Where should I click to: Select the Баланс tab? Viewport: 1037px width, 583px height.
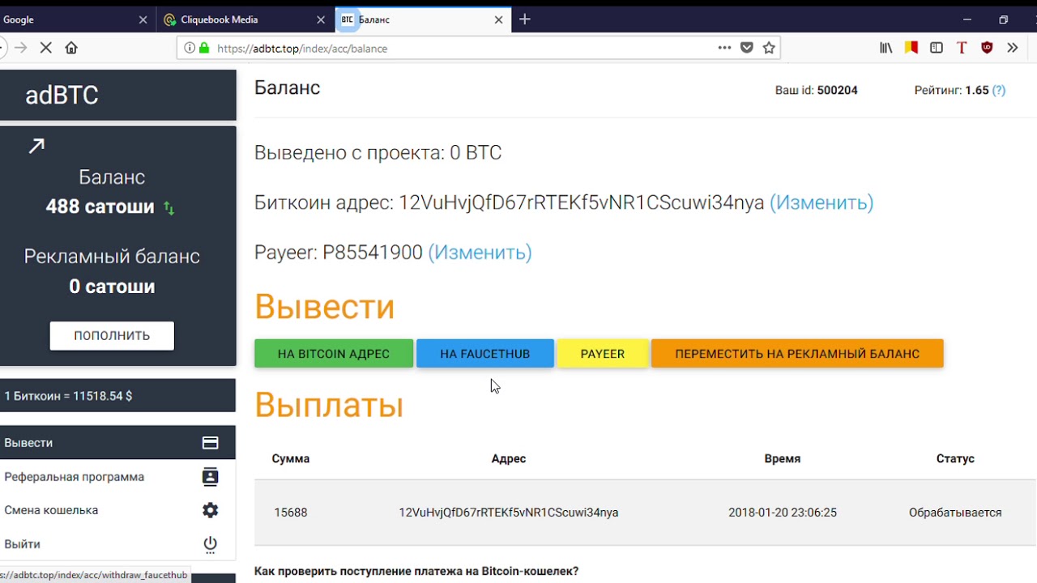coord(423,19)
